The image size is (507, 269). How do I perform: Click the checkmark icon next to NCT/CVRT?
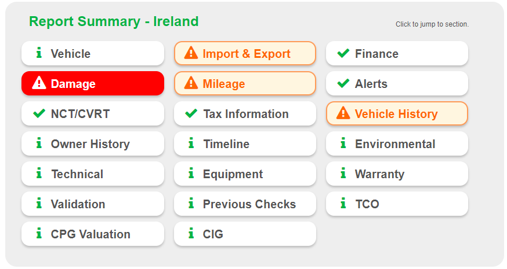point(39,113)
